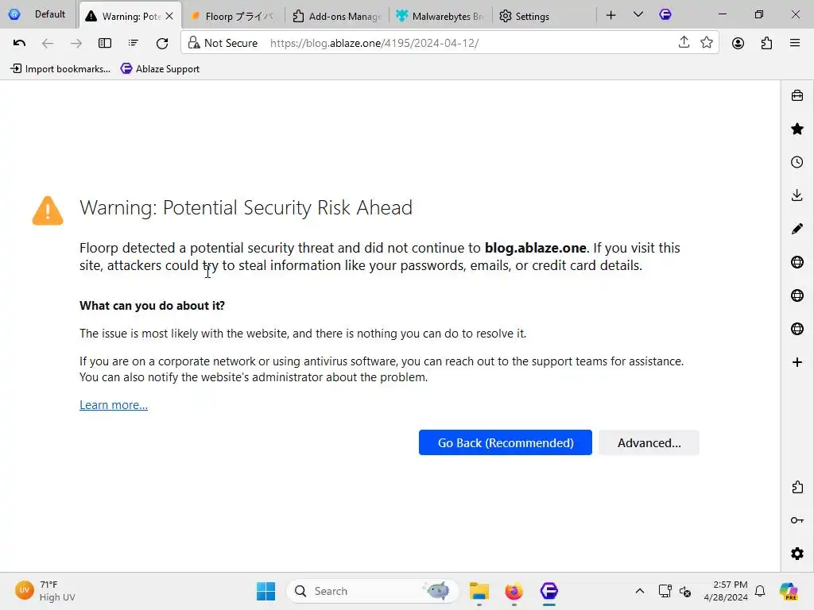Bookmark this page with star icon
The width and height of the screenshot is (814, 610).
[707, 43]
